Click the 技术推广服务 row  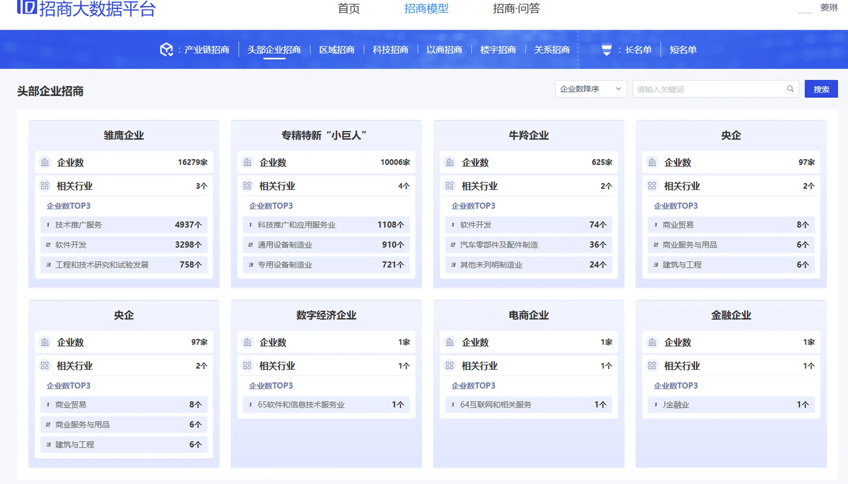[x=124, y=225]
